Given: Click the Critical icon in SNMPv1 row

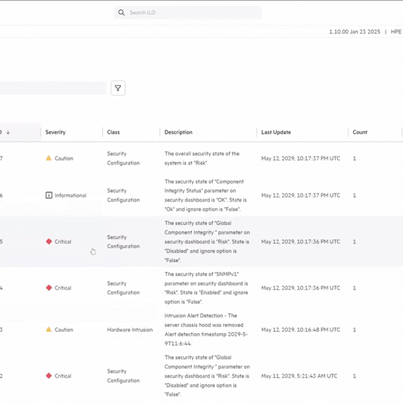Looking at the screenshot, I should 48,288.
